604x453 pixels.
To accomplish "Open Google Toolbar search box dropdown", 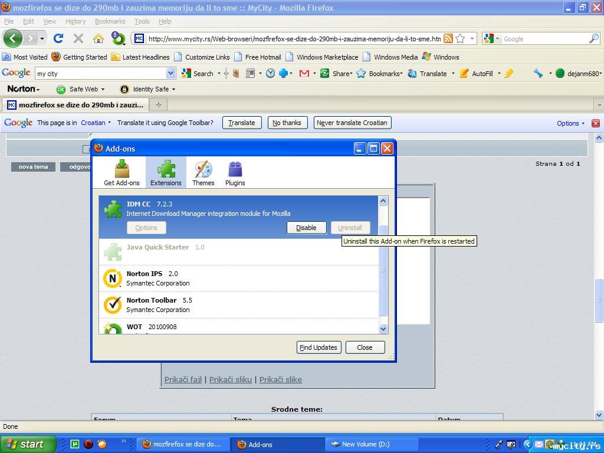I will (170, 73).
